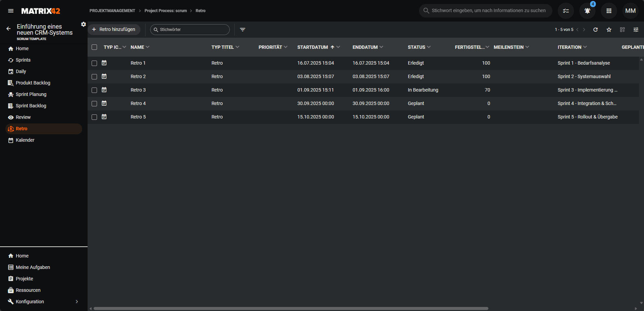Open the filter icon beside search
Image resolution: width=644 pixels, height=311 pixels.
click(243, 30)
